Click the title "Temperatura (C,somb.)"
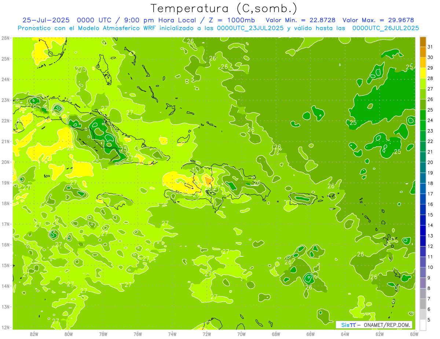Image resolution: width=440 pixels, height=339 pixels. [224, 8]
